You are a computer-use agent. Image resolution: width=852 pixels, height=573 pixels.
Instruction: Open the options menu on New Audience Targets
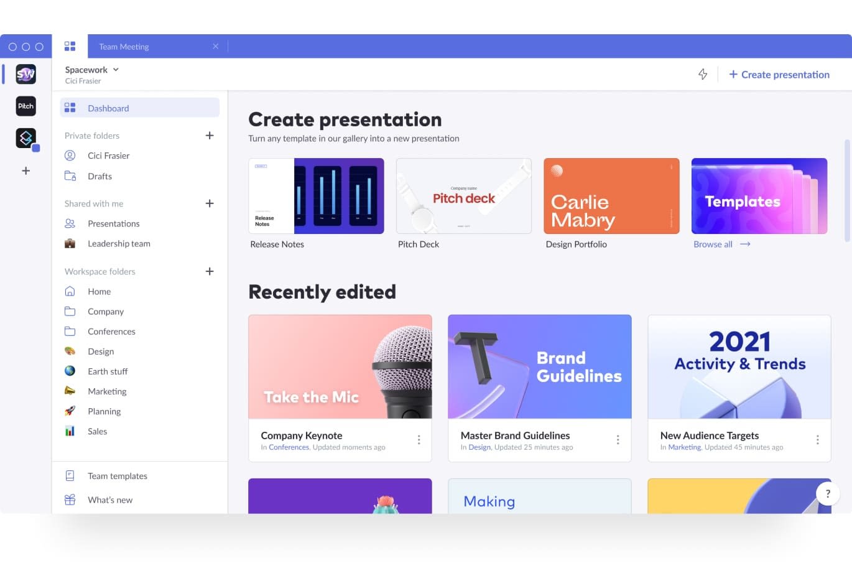(818, 439)
